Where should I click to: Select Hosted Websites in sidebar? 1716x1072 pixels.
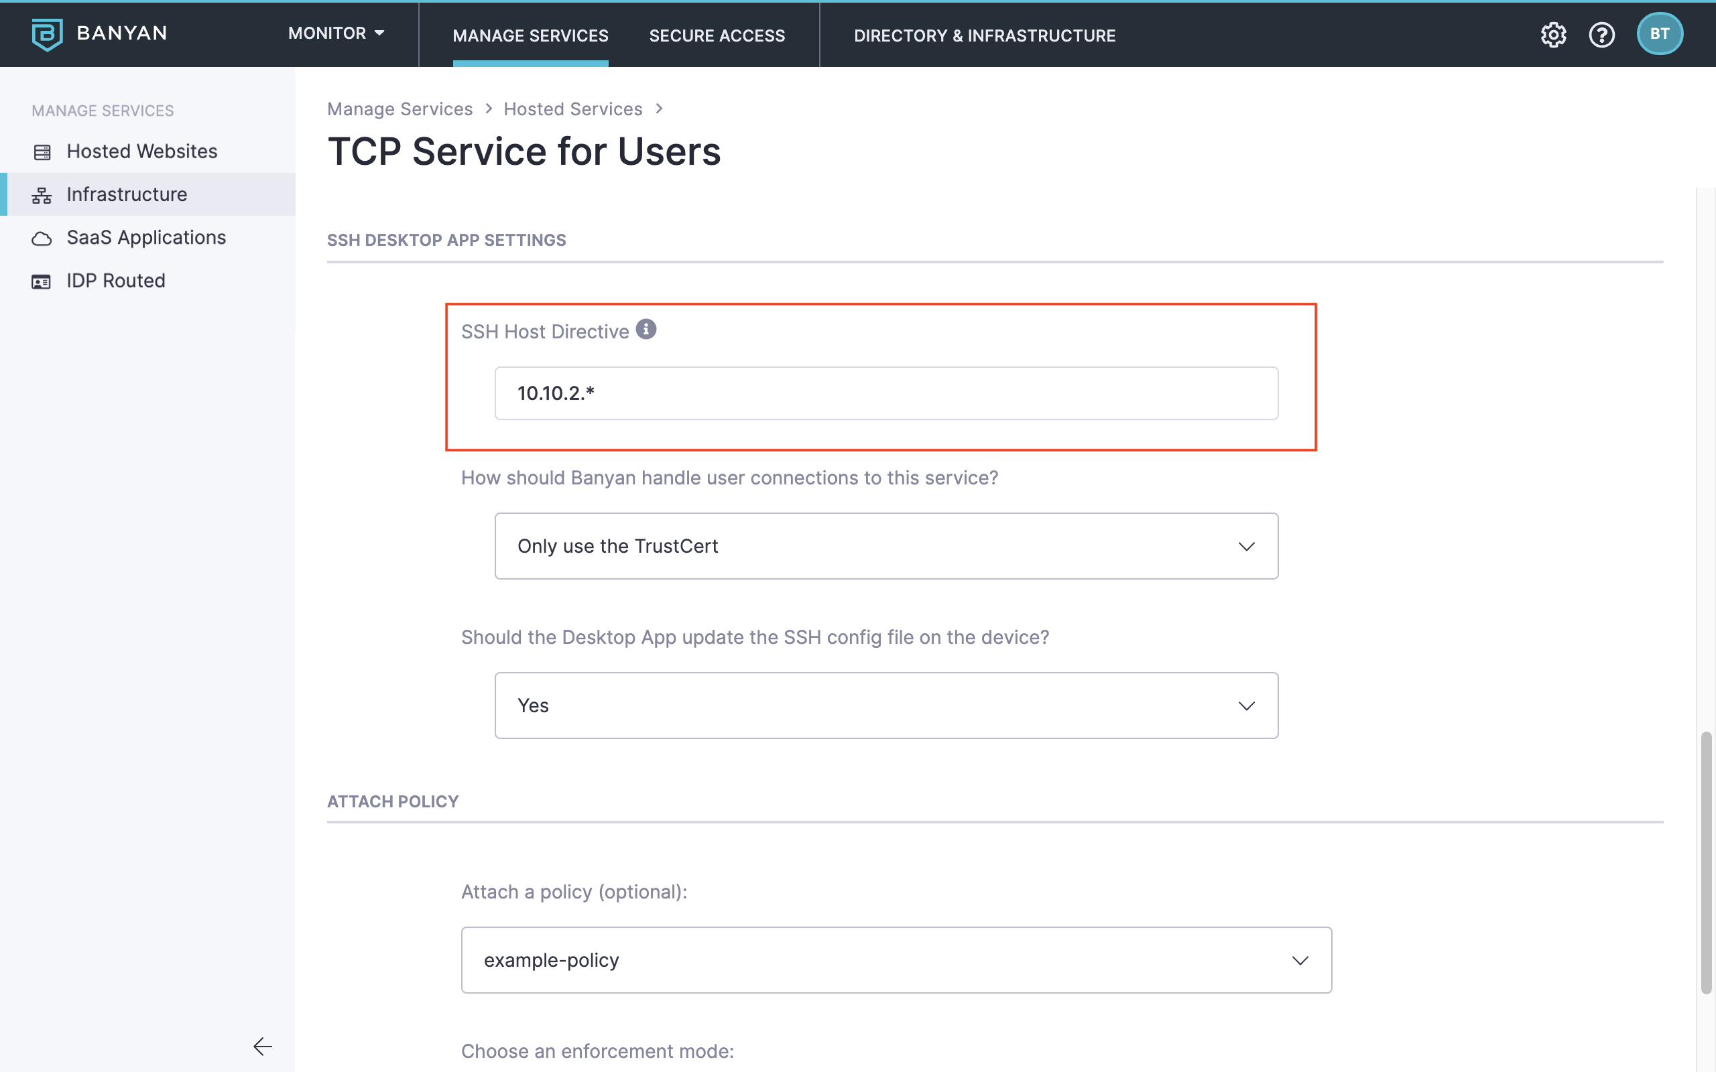[x=147, y=151]
